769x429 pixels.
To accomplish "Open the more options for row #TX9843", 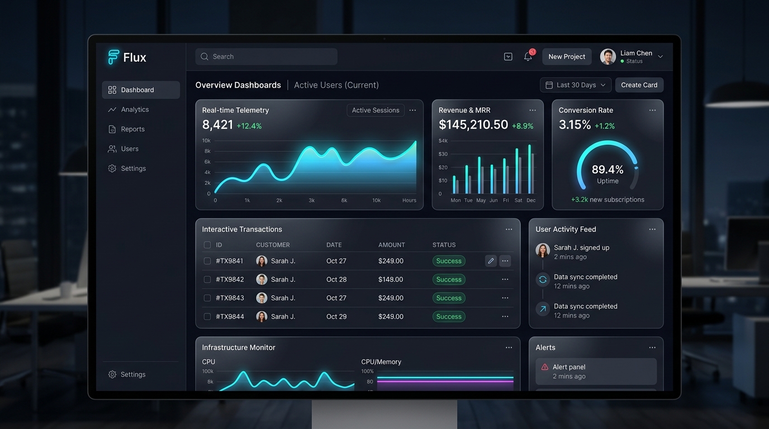I will click(505, 298).
